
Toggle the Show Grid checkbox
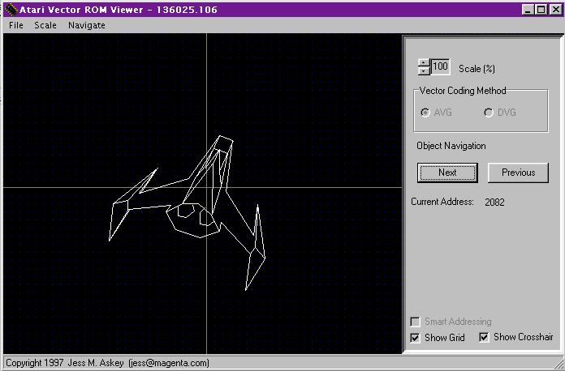[x=416, y=337]
